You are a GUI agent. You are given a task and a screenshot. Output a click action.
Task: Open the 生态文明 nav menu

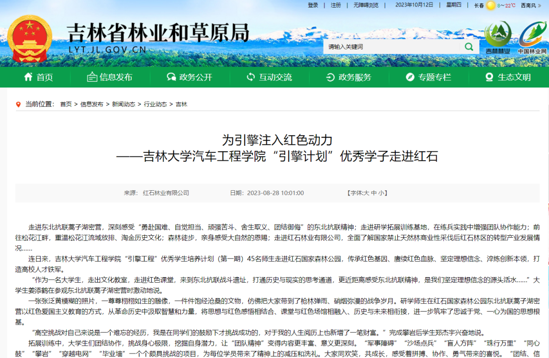(x=508, y=77)
